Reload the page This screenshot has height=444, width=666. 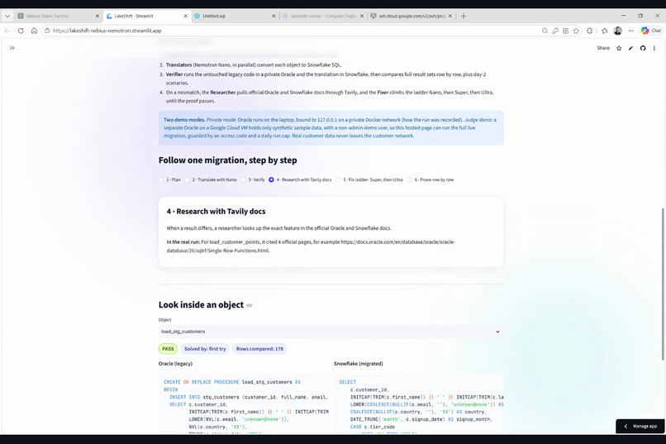pyautogui.click(x=21, y=31)
